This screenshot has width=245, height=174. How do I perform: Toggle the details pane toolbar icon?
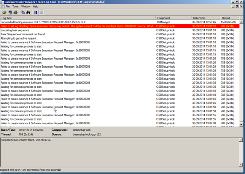41,12
